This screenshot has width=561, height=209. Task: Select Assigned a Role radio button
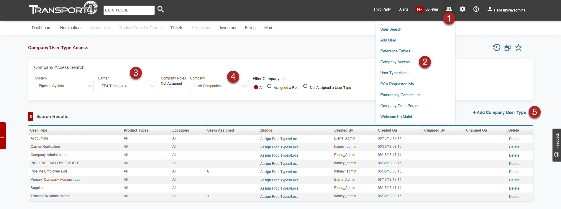click(x=269, y=86)
